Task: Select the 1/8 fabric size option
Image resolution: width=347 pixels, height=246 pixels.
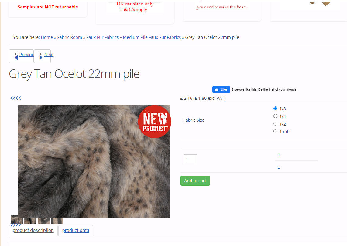Action: coord(275,108)
